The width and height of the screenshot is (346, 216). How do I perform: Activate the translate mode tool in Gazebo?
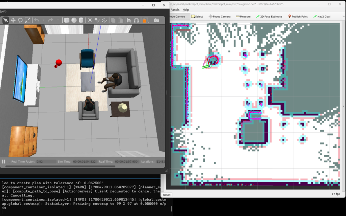pos(13,20)
